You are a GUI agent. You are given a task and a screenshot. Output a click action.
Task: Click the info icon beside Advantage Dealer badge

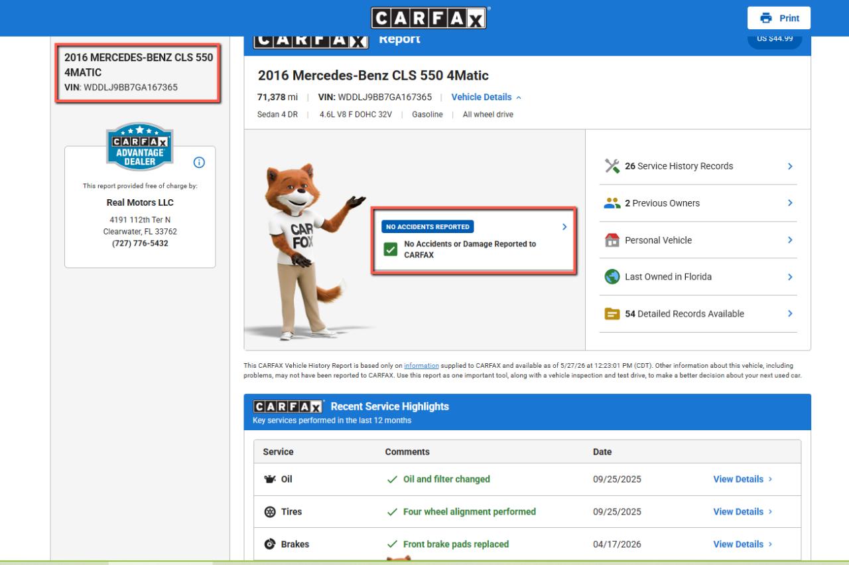tap(198, 162)
